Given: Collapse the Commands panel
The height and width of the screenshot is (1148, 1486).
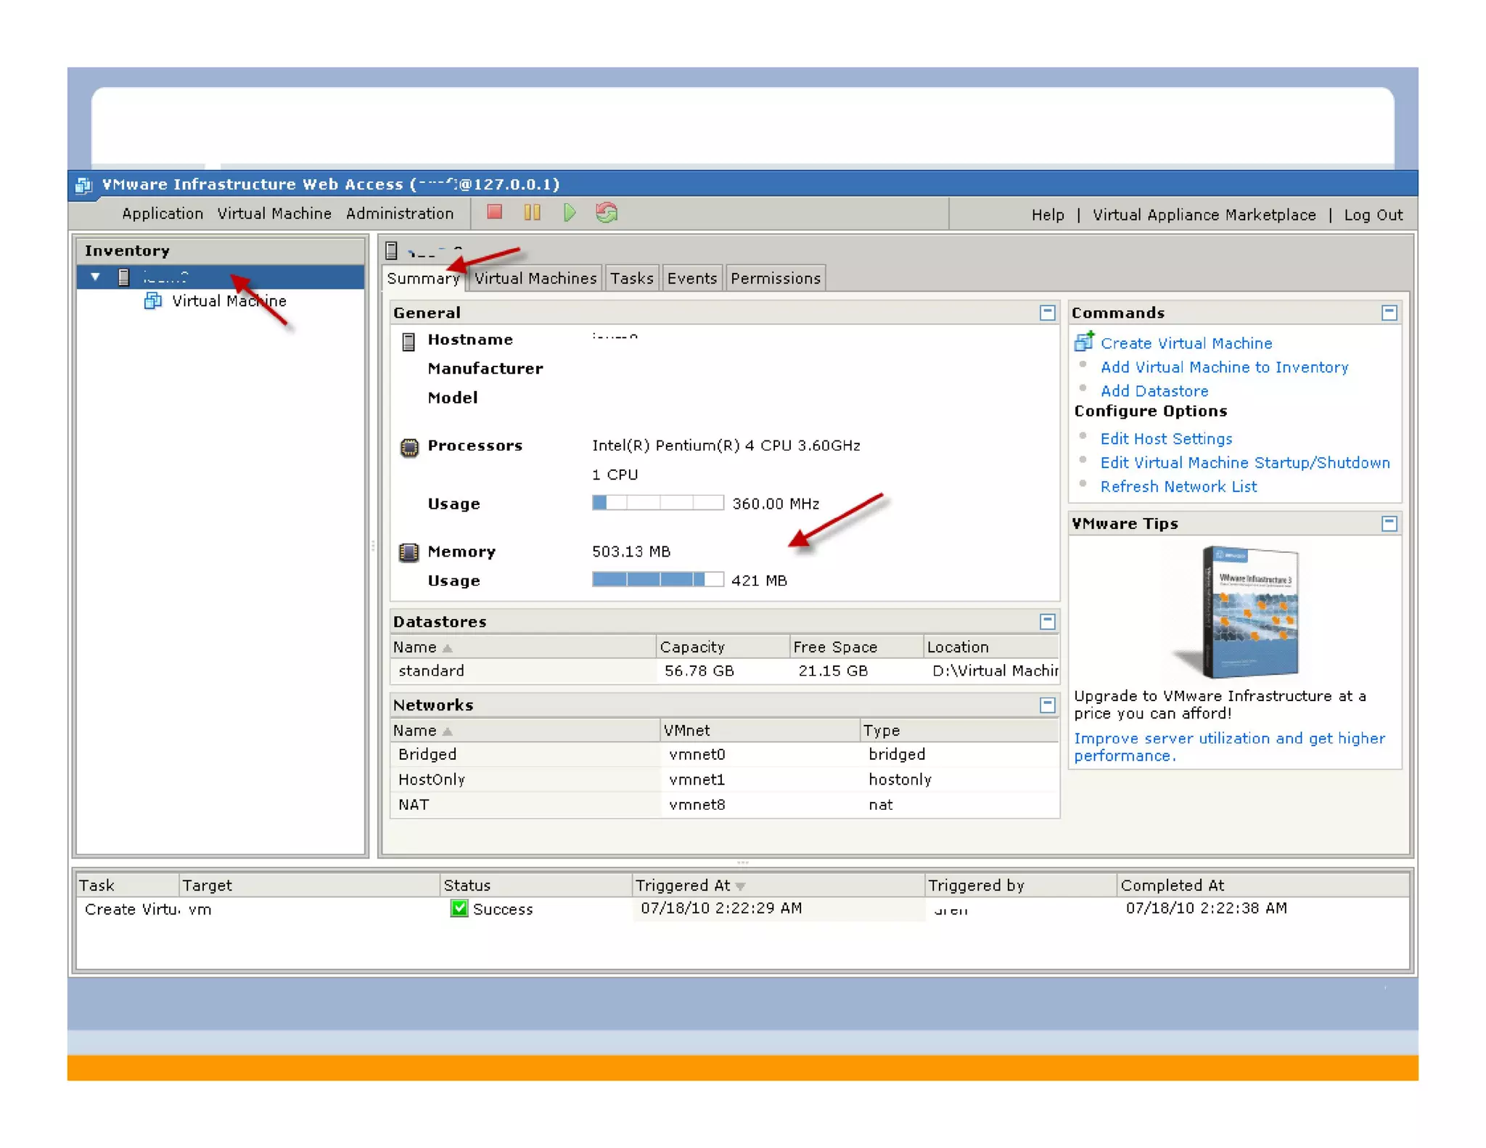Looking at the screenshot, I should (x=1389, y=313).
